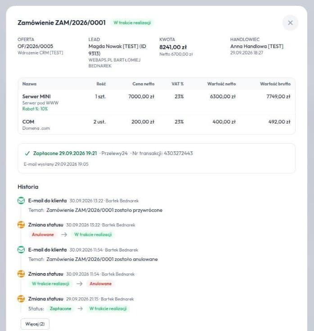Image resolution: width=314 pixels, height=331 pixels.
Task: Select product row Serwer MINI
Action: 157,102
